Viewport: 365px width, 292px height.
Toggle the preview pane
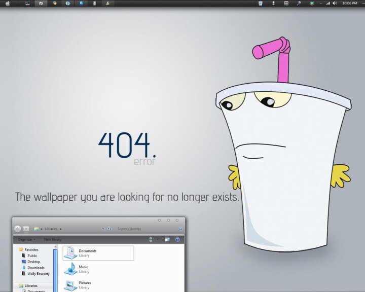tap(167, 239)
